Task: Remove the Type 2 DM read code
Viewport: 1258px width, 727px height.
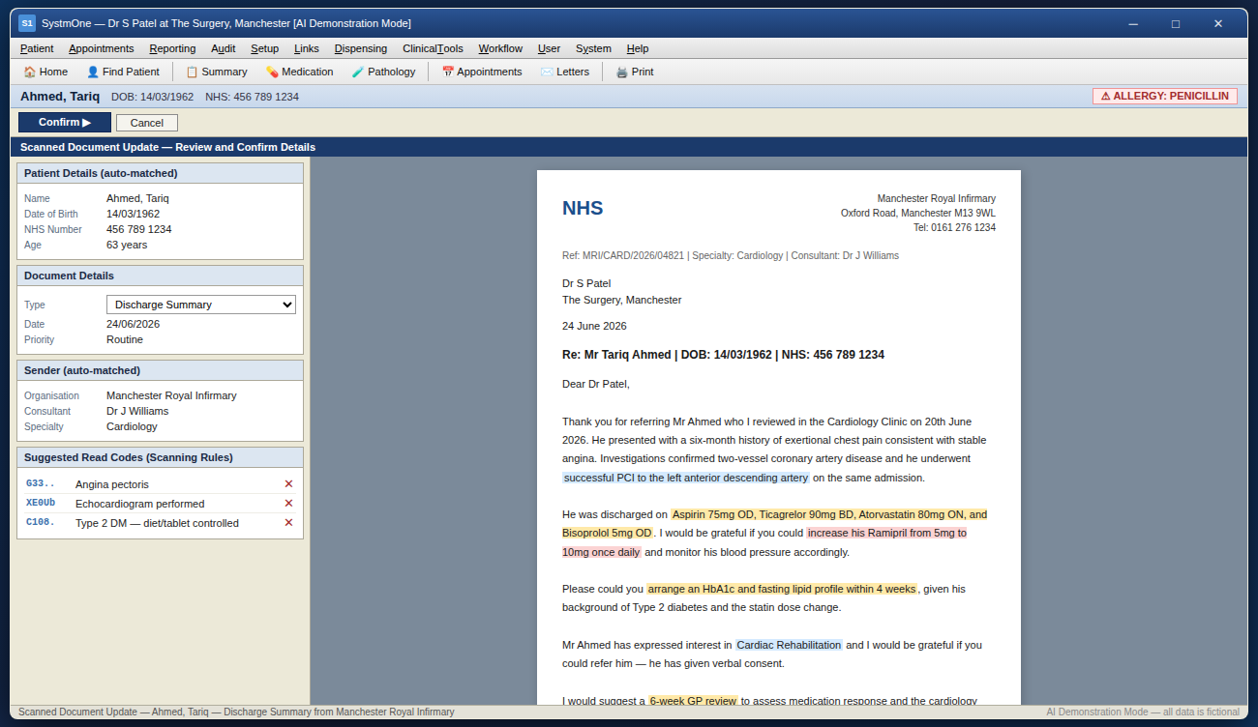Action: (288, 523)
